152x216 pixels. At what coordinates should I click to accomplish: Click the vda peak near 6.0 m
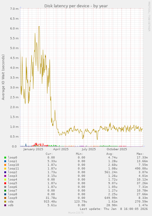tap(39, 26)
